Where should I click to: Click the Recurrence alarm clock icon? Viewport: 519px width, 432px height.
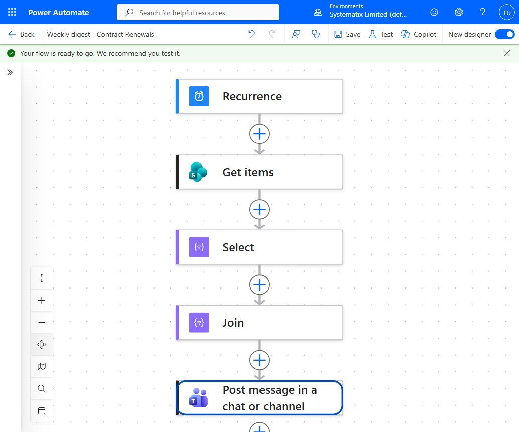tap(199, 96)
